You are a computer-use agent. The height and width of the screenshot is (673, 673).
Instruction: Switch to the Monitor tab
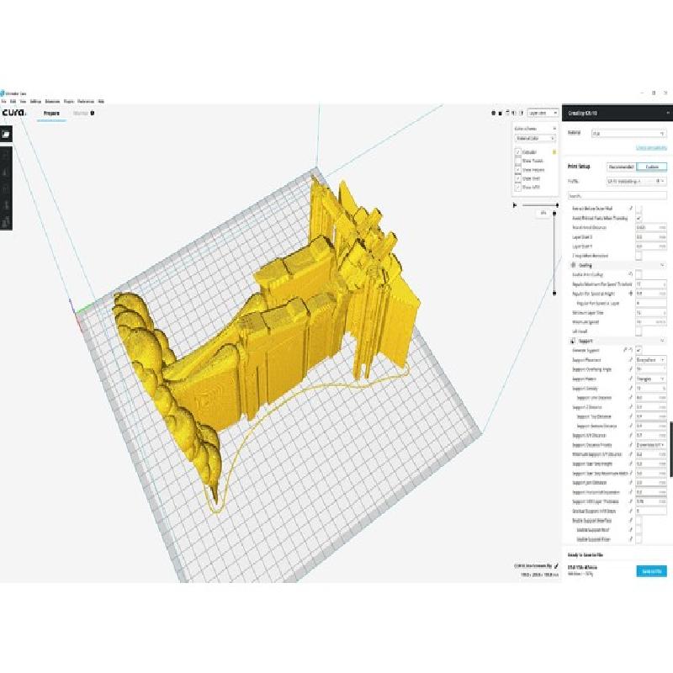(x=80, y=114)
